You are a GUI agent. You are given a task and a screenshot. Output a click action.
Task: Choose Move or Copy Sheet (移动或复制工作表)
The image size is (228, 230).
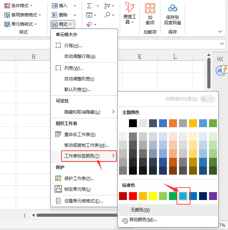click(84, 145)
